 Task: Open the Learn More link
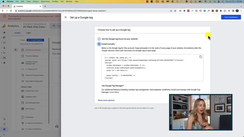[x=114, y=92]
